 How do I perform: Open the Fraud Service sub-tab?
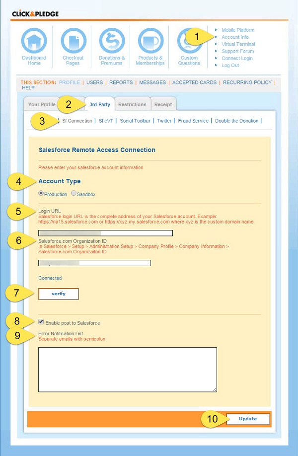coord(193,121)
